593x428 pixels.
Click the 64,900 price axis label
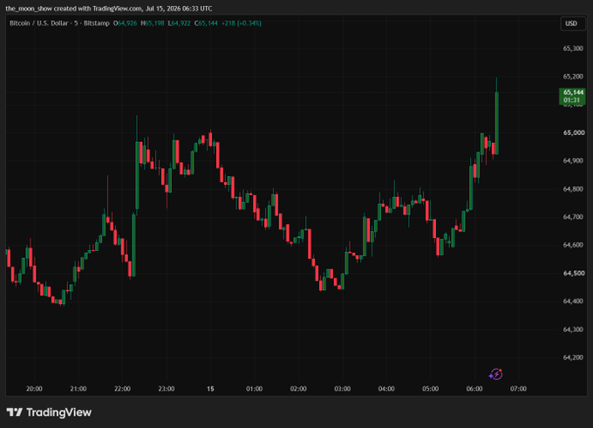[573, 160]
